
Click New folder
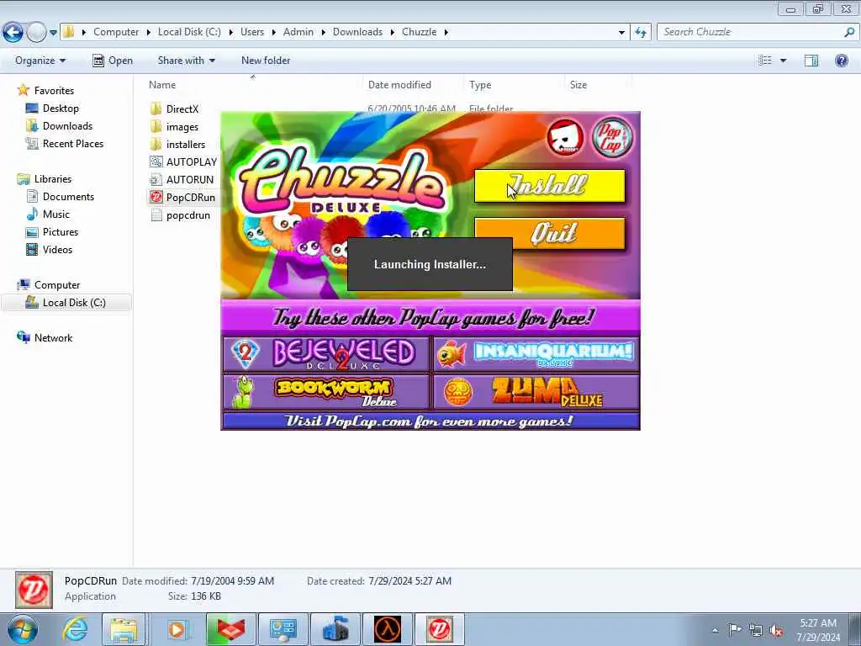pyautogui.click(x=266, y=61)
